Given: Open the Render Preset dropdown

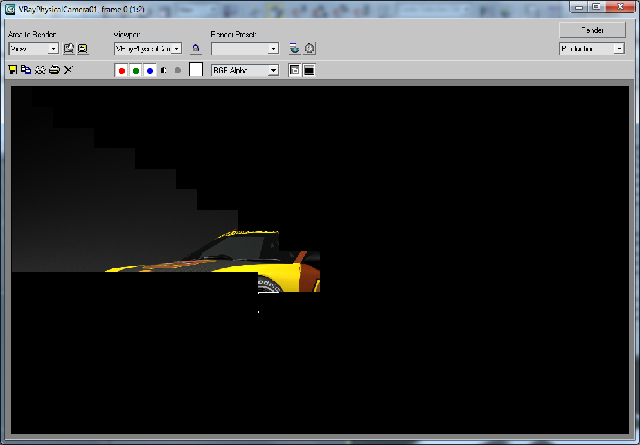Looking at the screenshot, I should tap(245, 49).
